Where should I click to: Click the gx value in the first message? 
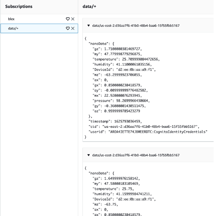click(x=122, y=85)
